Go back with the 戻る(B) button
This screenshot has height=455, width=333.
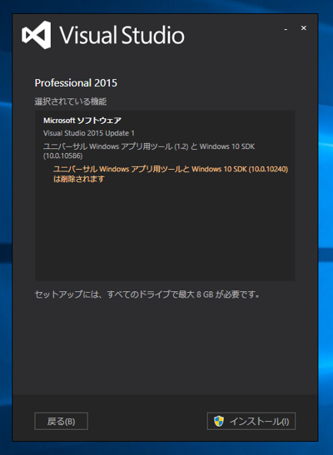(62, 421)
